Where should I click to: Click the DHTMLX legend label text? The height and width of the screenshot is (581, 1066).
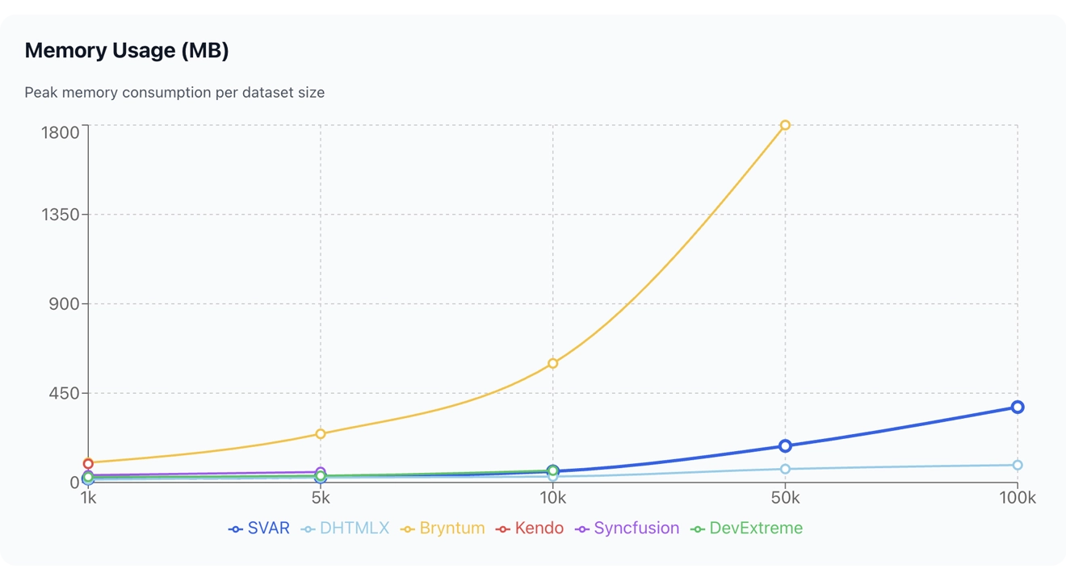353,528
